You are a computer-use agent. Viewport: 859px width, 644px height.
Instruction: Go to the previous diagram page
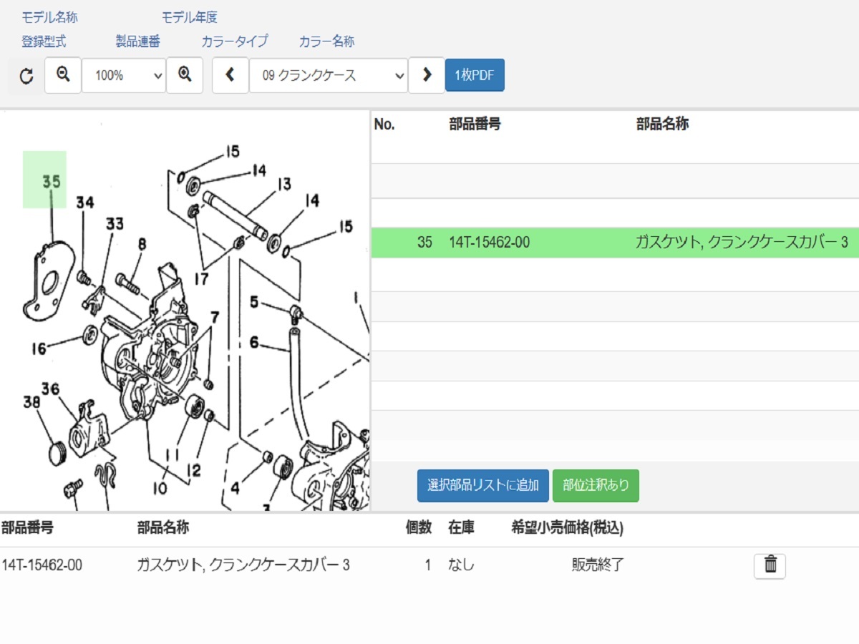[230, 74]
